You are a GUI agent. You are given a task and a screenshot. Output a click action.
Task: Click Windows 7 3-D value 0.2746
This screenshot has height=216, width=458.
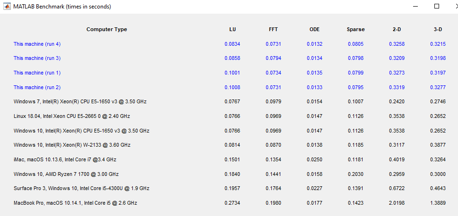438,102
